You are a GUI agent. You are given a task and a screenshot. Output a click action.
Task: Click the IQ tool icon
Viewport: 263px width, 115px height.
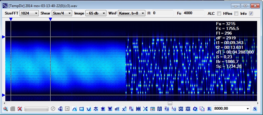coord(174,109)
